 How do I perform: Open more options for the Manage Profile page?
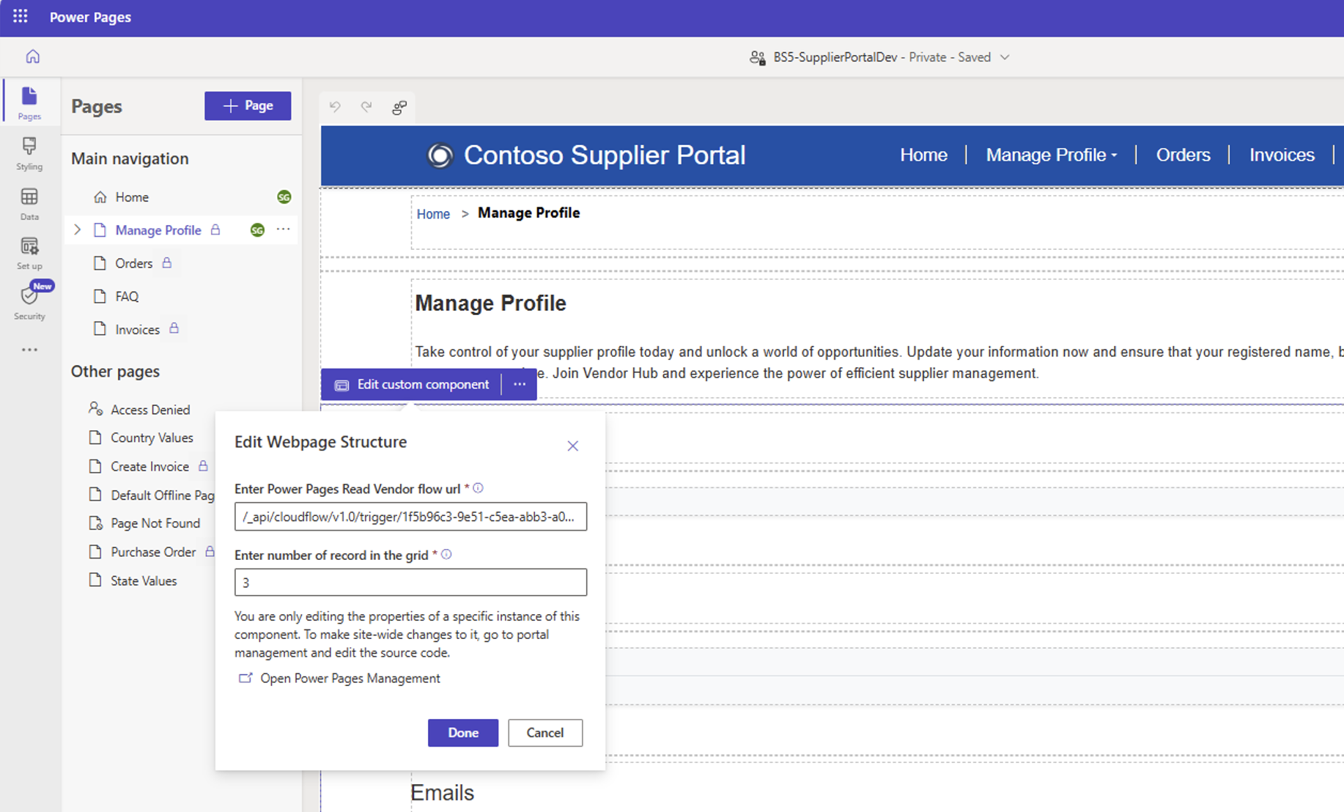coord(284,229)
